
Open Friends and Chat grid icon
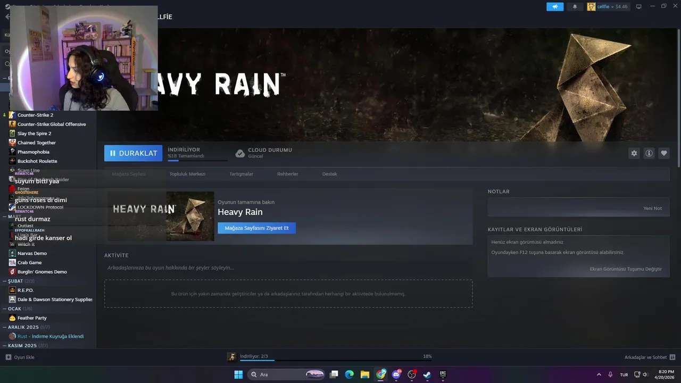[672, 357]
